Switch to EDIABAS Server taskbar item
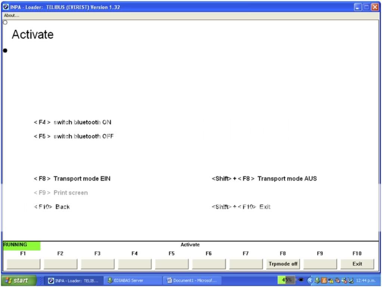This screenshot has width=382, height=287. 125,281
